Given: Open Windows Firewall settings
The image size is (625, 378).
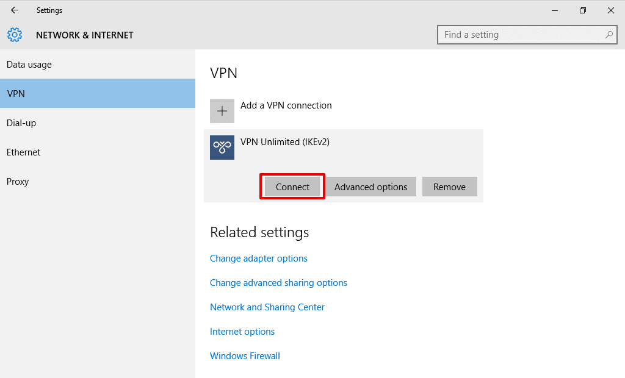Looking at the screenshot, I should pyautogui.click(x=245, y=355).
